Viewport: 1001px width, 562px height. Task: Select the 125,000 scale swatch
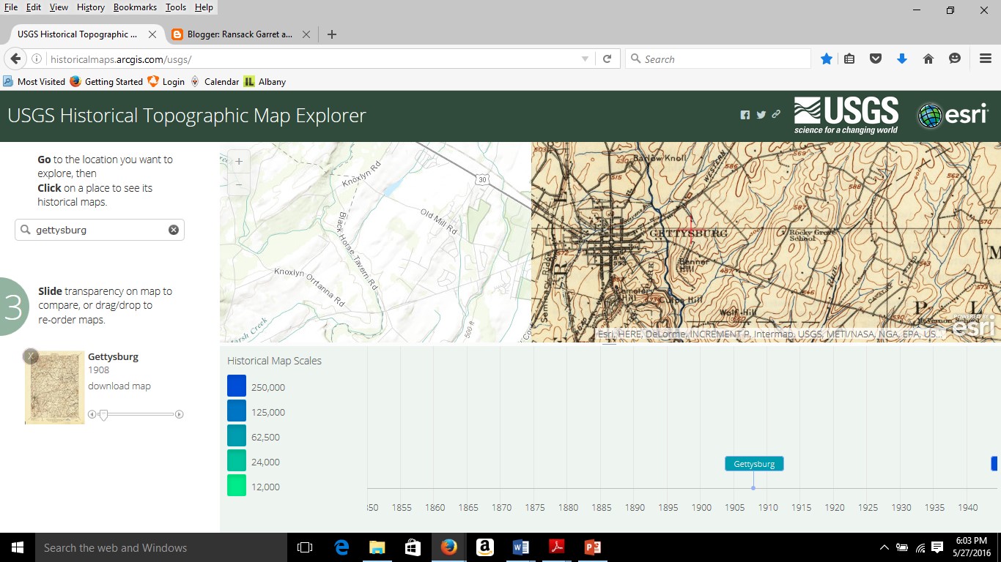(x=237, y=411)
